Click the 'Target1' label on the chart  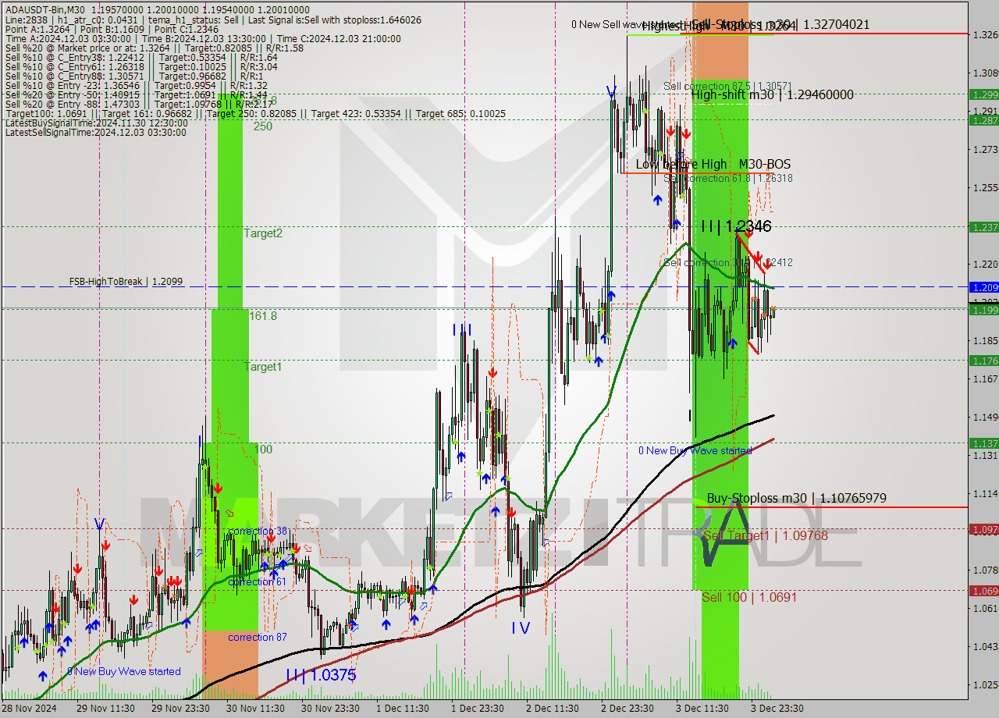coord(262,366)
